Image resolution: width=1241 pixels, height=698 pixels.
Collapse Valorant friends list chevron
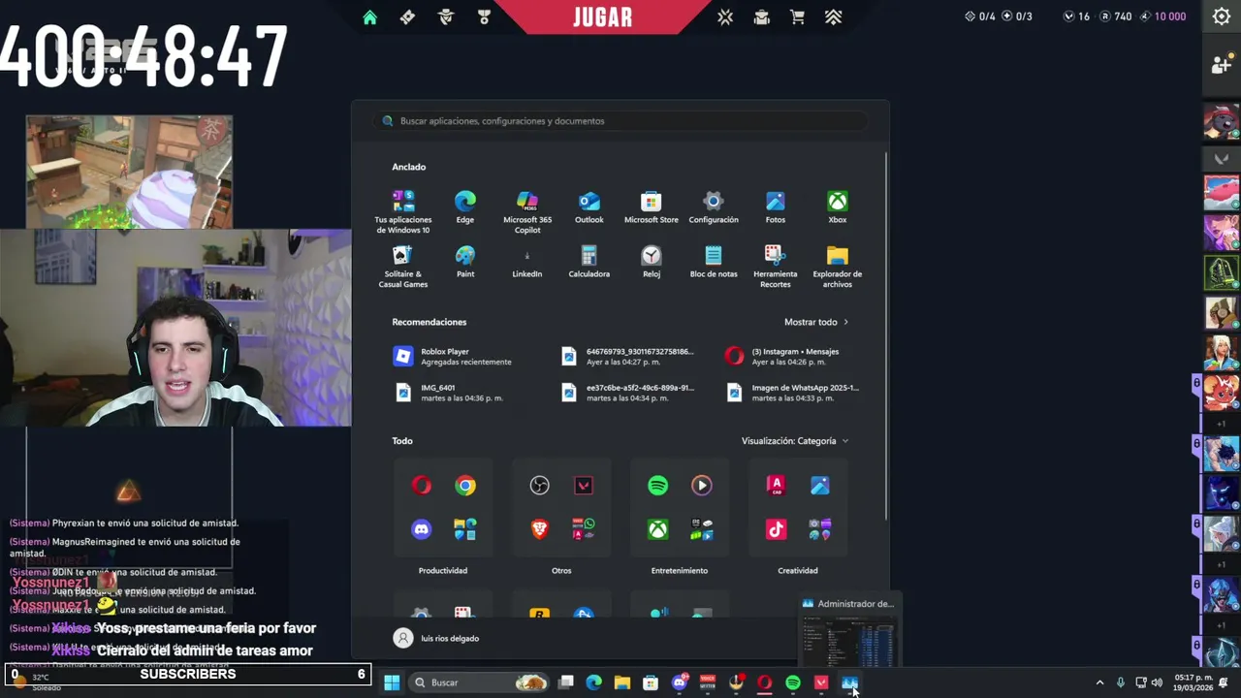point(1222,158)
